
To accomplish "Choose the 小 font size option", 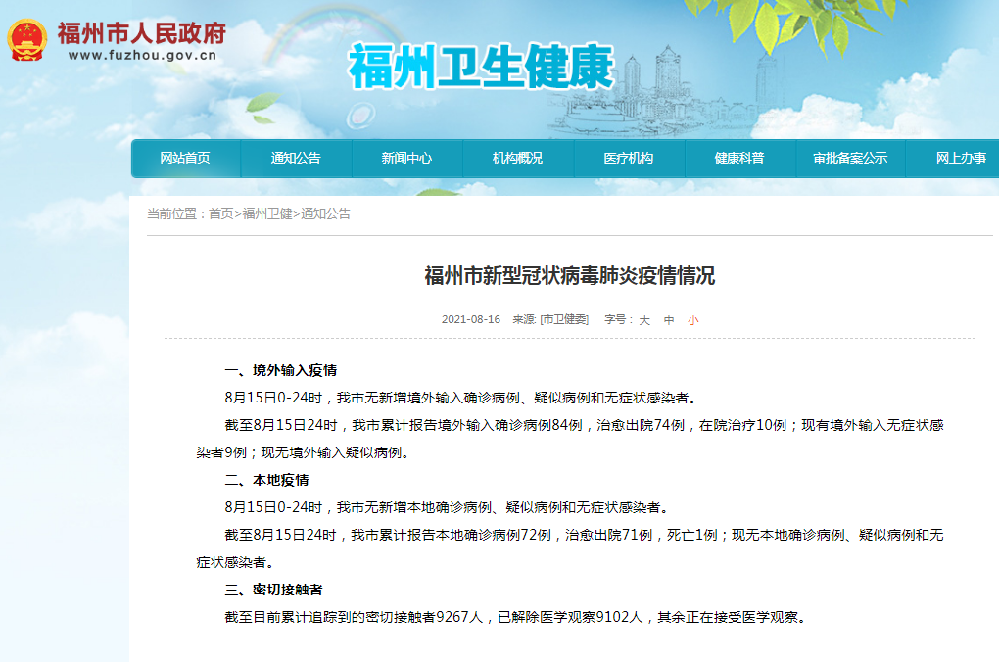I will [x=693, y=320].
